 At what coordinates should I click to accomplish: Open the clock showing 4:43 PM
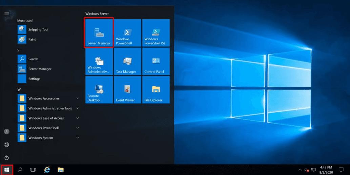click(x=326, y=170)
